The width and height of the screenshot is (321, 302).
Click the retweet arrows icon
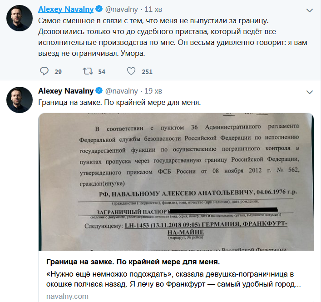tap(86, 71)
